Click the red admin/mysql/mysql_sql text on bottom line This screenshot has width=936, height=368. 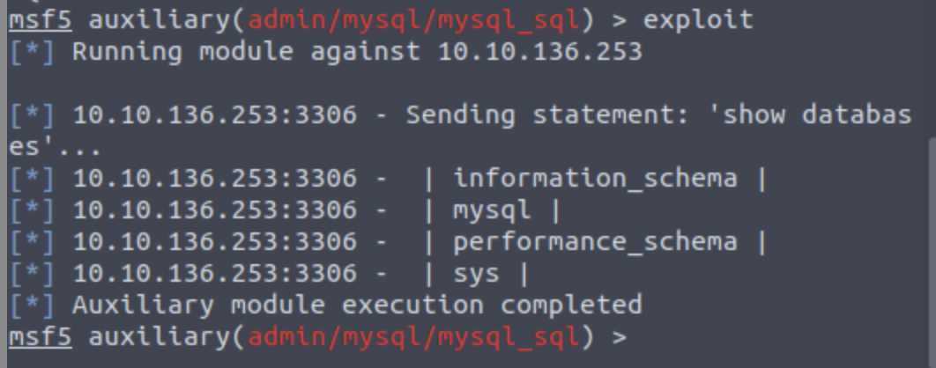click(414, 336)
